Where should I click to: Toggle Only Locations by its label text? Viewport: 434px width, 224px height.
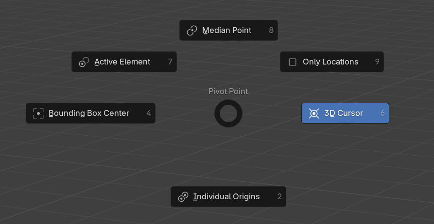pos(330,62)
